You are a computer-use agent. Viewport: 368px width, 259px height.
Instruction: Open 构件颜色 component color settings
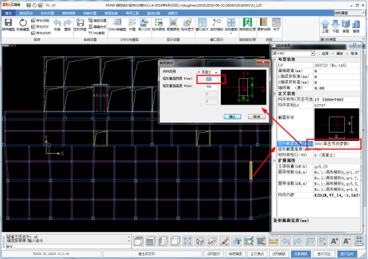coord(158,25)
